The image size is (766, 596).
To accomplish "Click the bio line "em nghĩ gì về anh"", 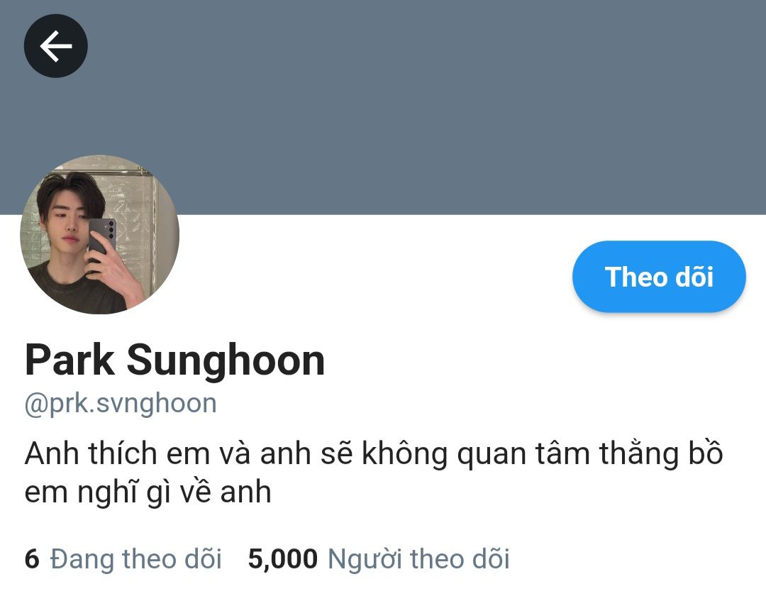I will coord(148,492).
